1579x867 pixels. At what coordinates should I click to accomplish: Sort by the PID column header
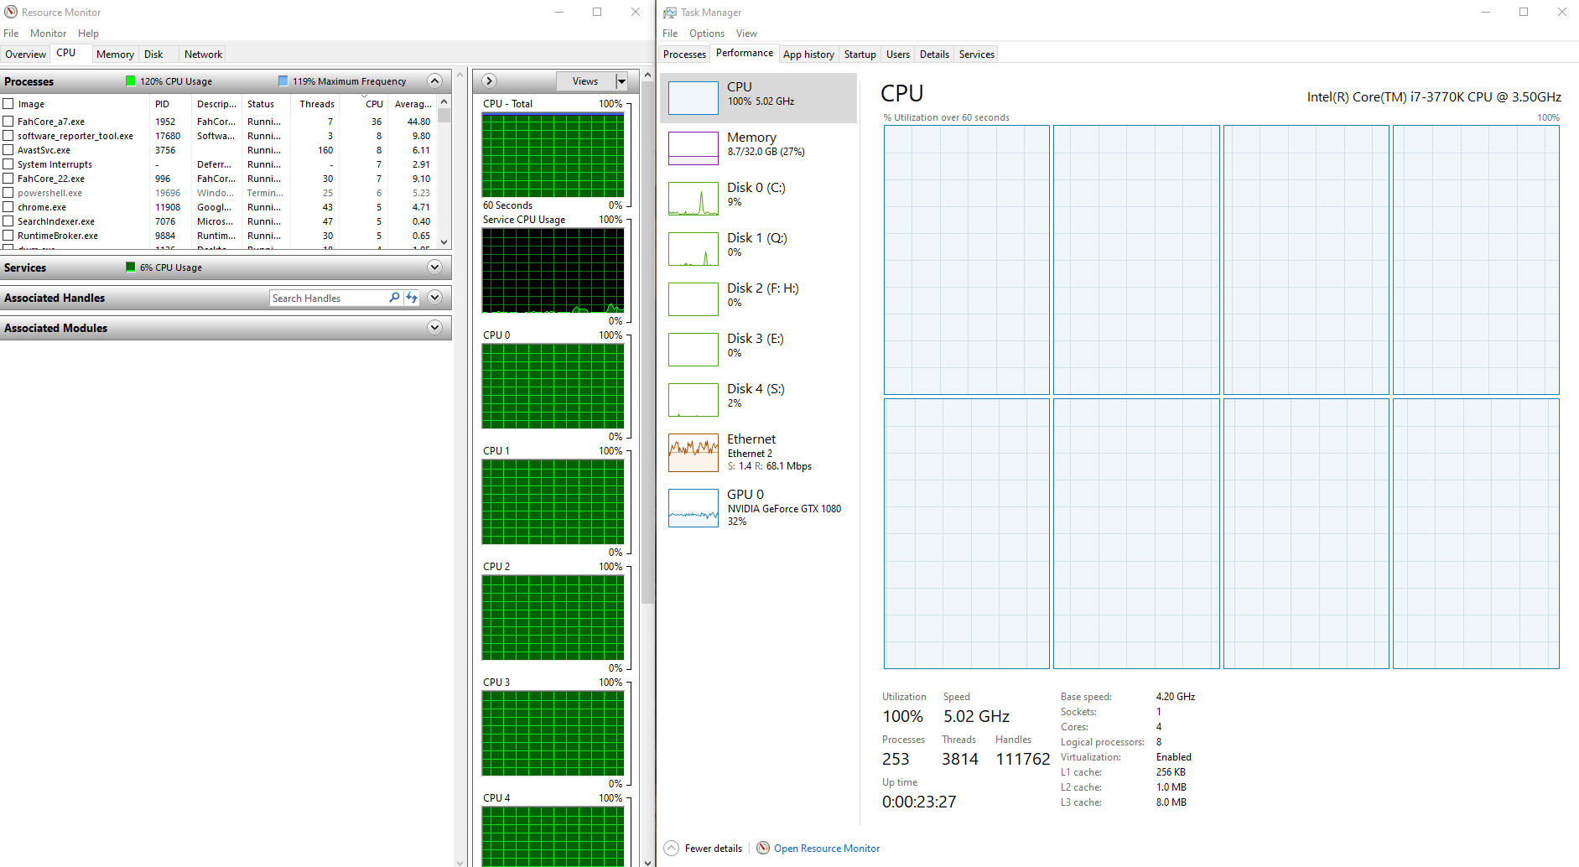pyautogui.click(x=171, y=104)
